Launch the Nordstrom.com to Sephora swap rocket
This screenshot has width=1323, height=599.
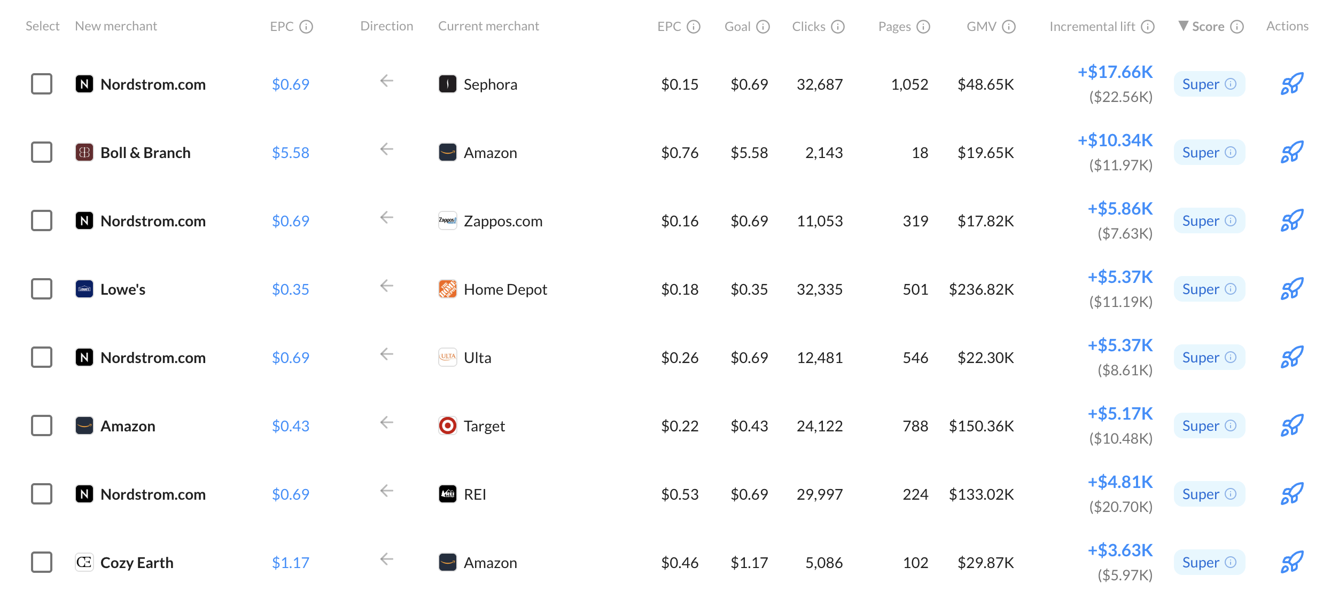[1291, 84]
